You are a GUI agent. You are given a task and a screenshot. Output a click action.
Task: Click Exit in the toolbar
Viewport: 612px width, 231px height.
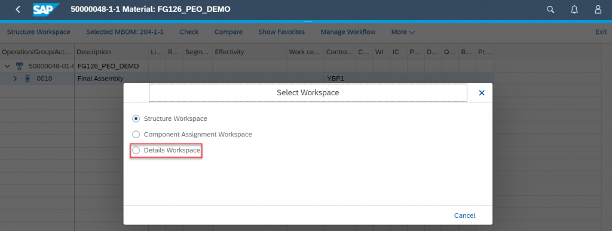tap(601, 32)
